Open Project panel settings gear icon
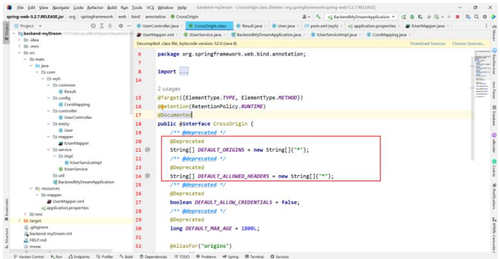The height and width of the screenshot is (259, 500). pos(121,26)
